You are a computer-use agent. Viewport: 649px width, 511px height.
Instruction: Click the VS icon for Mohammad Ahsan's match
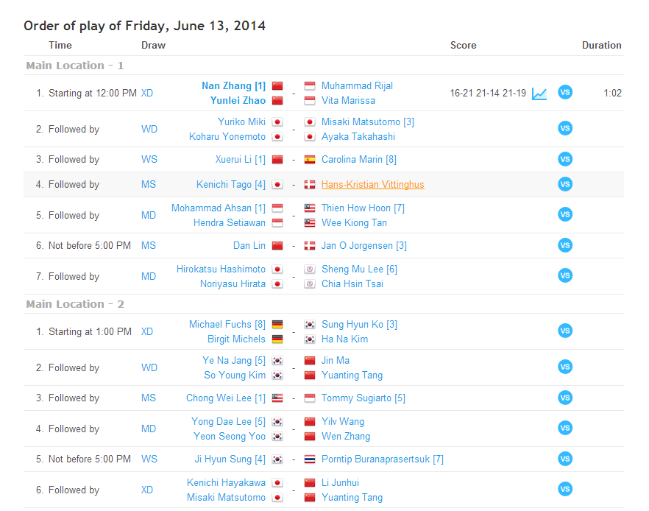pyautogui.click(x=565, y=214)
